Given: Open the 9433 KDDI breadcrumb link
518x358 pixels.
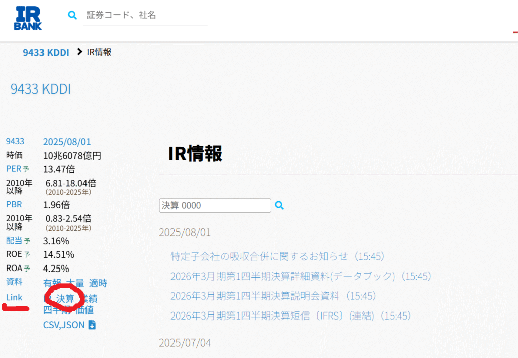Looking at the screenshot, I should pyautogui.click(x=46, y=52).
